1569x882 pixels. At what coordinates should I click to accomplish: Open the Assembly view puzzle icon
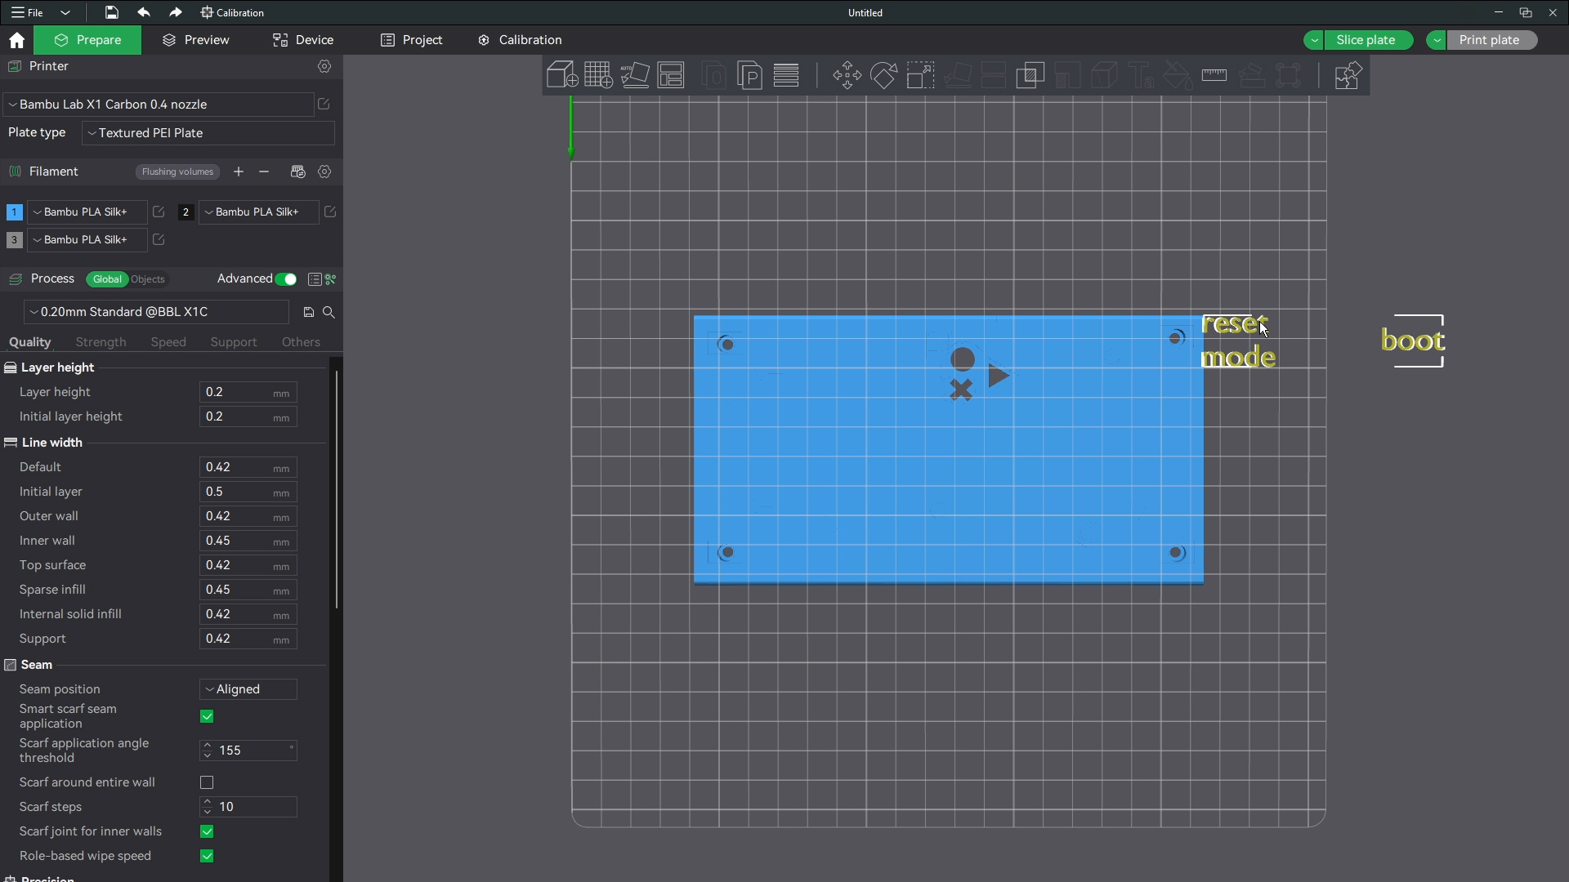point(1347,76)
